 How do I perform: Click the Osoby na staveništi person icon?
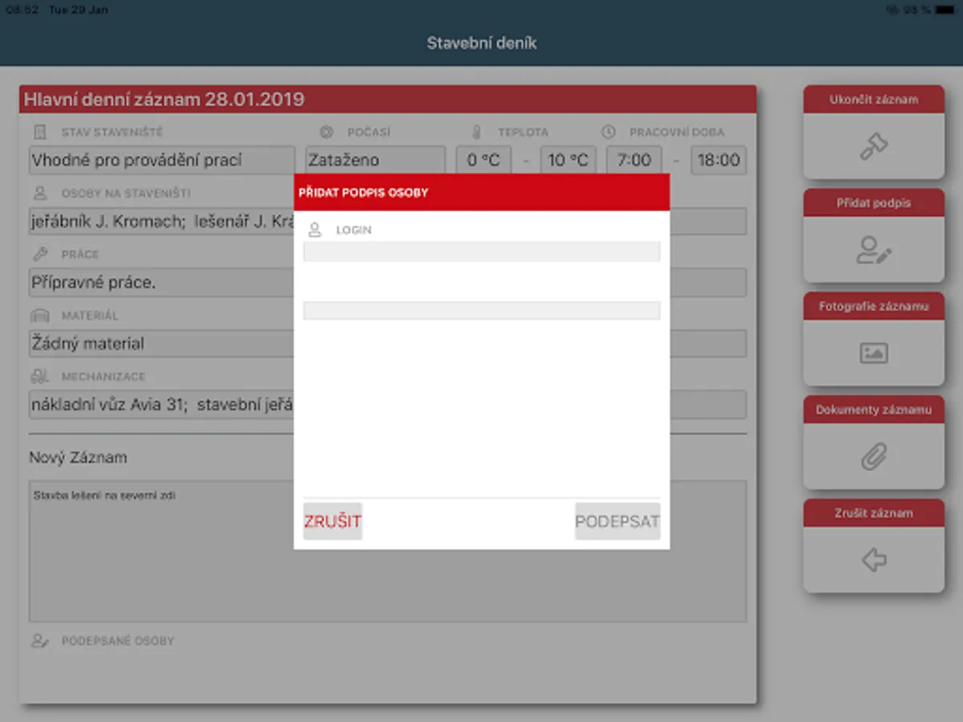pyautogui.click(x=40, y=193)
